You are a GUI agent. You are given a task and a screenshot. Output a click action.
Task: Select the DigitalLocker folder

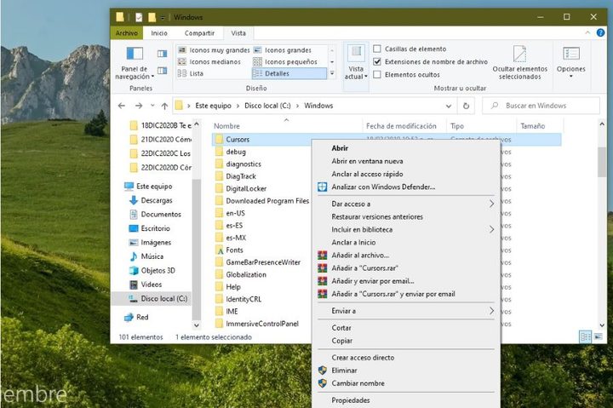coord(240,188)
